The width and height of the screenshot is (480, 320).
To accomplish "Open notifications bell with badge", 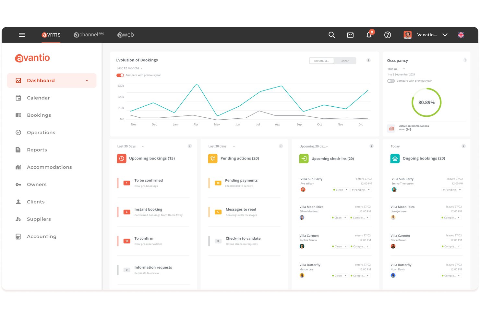I will pos(370,34).
